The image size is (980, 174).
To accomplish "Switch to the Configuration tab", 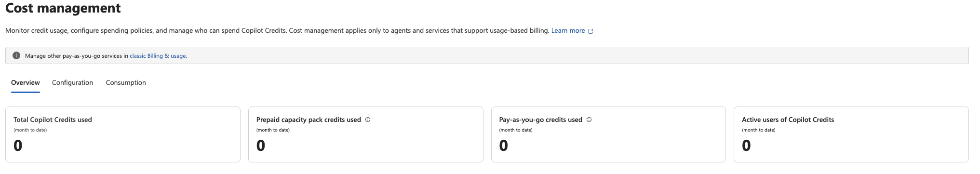I will point(72,82).
